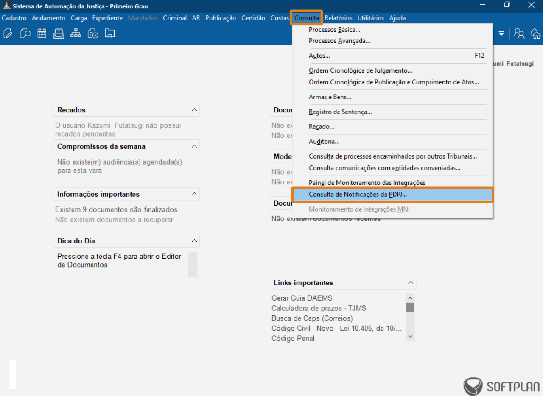This screenshot has width=543, height=396.
Task: Click the inbox tray toolbar icon
Action: 59,33
